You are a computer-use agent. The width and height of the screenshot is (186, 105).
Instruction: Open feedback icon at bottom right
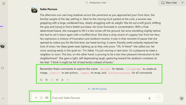tap(181, 98)
